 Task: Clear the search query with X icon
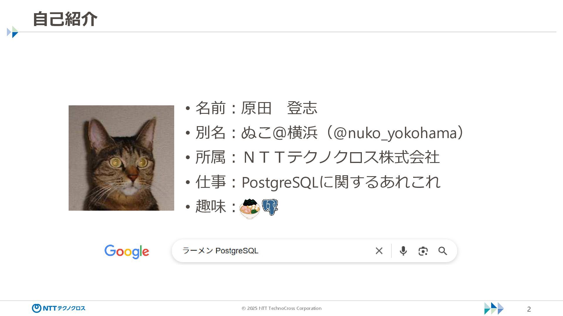pos(379,251)
